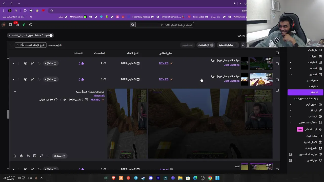Open notifications inbox with 27 badge
Image resolution: width=324 pixels, height=182 pixels.
click(x=17, y=25)
